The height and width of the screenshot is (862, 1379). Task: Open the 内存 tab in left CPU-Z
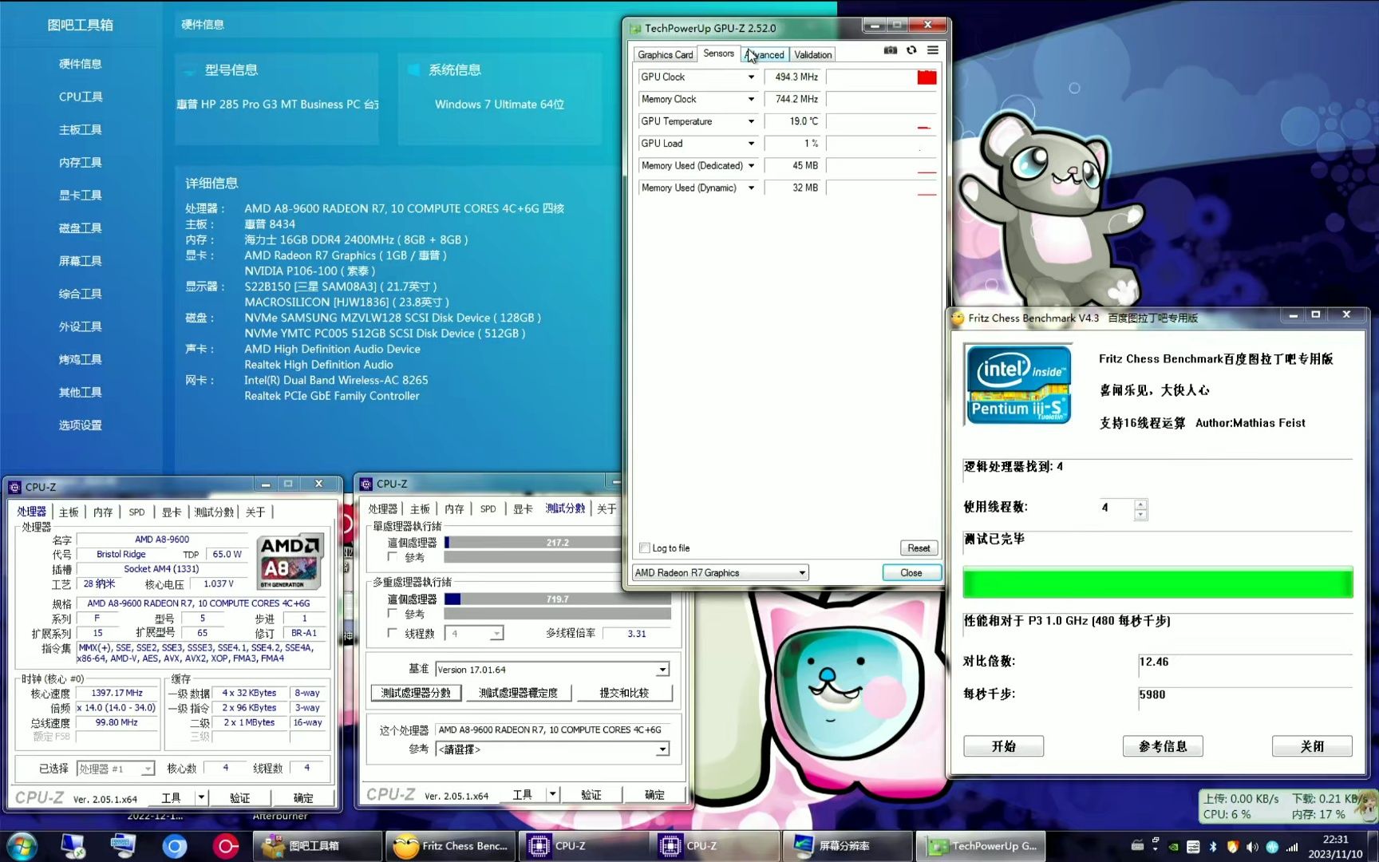tap(103, 512)
